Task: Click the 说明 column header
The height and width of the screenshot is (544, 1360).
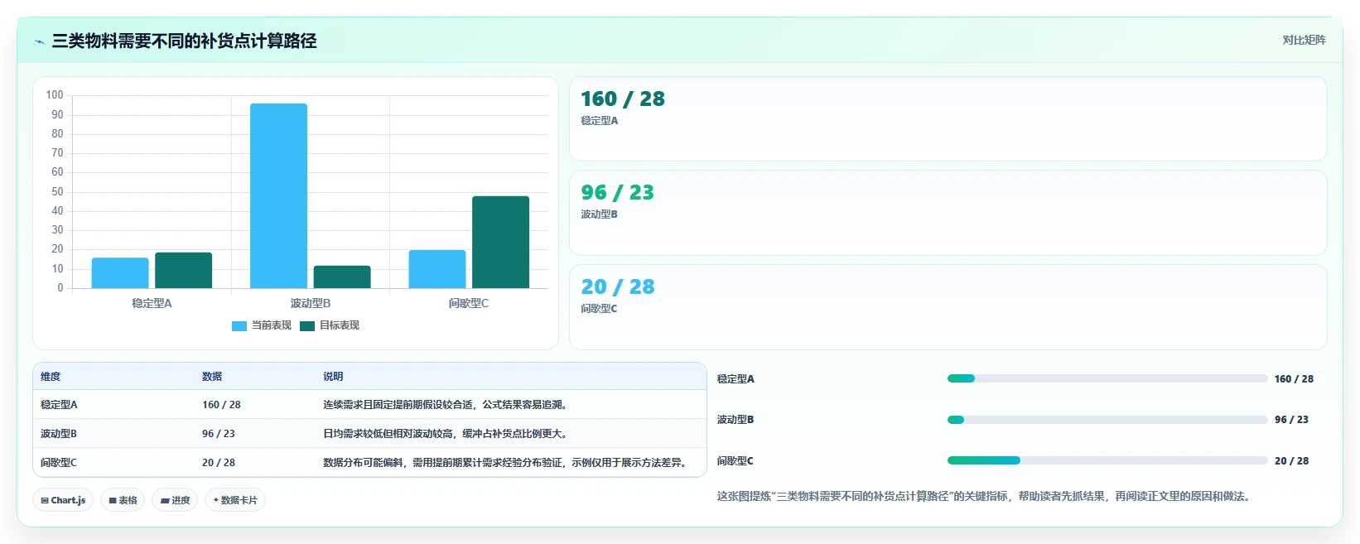Action: (333, 377)
